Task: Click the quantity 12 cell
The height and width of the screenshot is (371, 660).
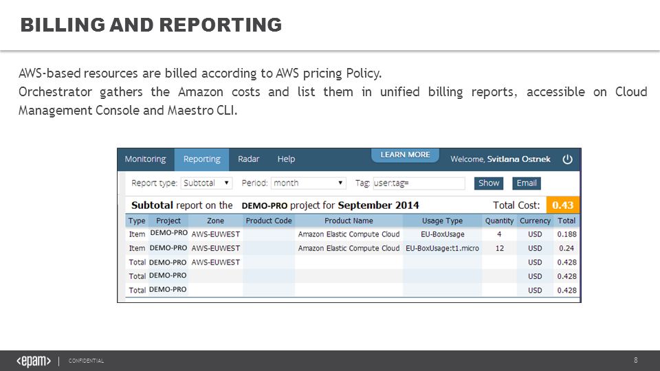Action: coord(499,248)
